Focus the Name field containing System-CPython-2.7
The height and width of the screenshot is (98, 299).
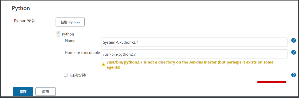[194, 42]
